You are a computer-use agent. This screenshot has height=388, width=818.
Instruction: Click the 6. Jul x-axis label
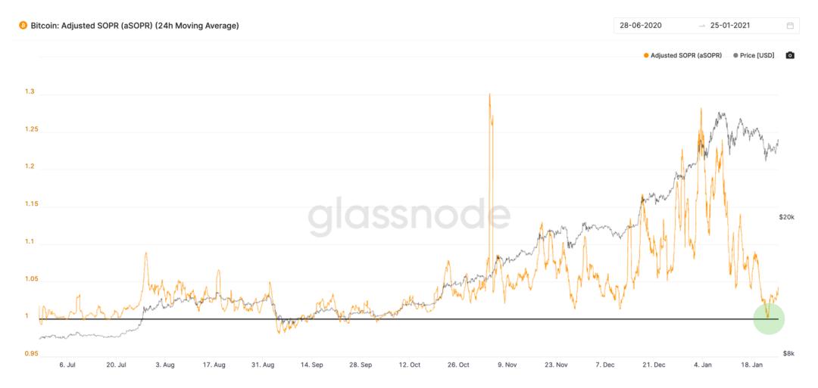[x=67, y=365]
